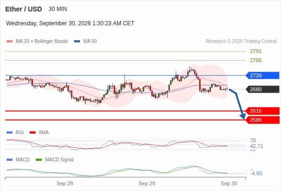Click the 2791 resistance level label
The image size is (281, 191).
(256, 52)
